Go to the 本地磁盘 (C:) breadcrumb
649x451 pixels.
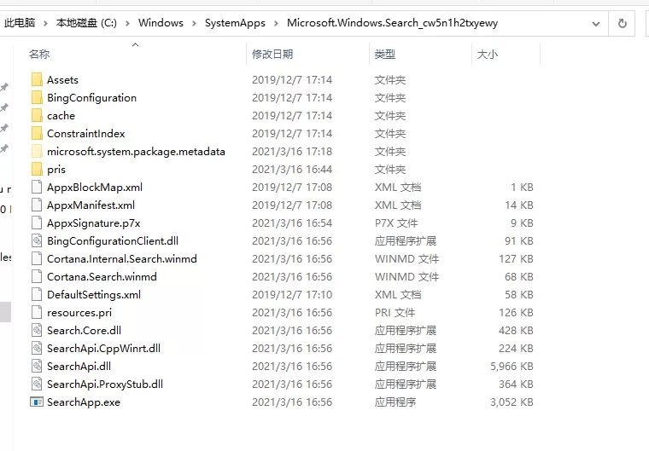(86, 23)
